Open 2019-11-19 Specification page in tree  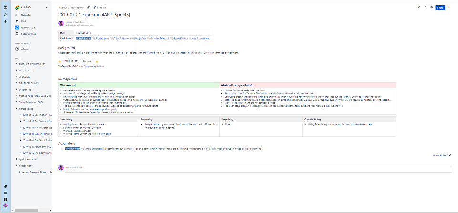37,115
